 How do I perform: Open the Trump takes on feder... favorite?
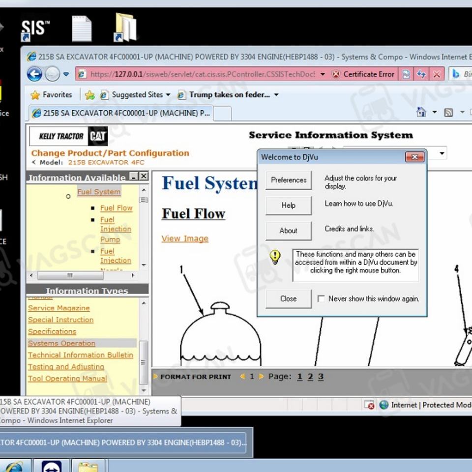tap(224, 95)
